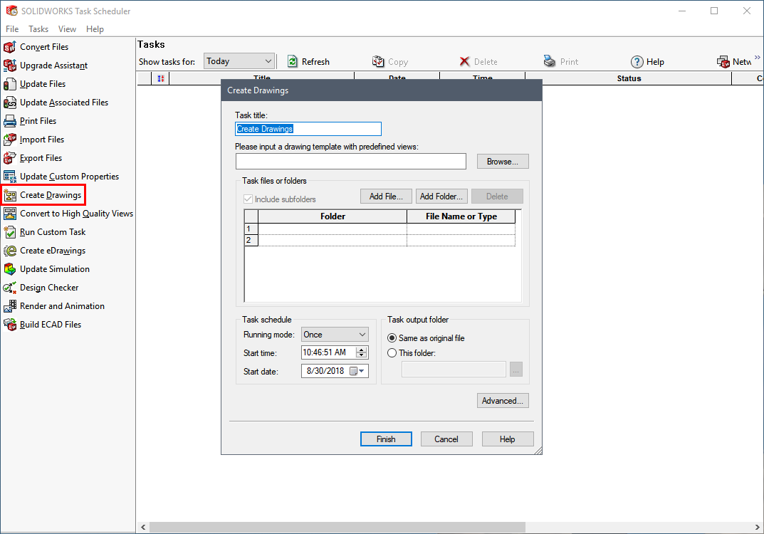Click the drawing template path field
The image size is (764, 534).
tap(351, 162)
